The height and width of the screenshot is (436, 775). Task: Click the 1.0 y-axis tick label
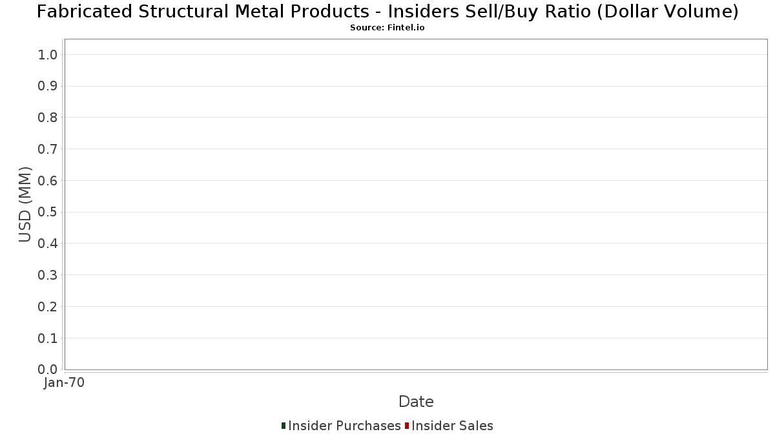click(x=48, y=55)
